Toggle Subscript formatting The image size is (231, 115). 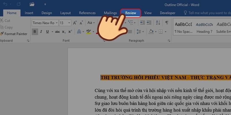64,32
